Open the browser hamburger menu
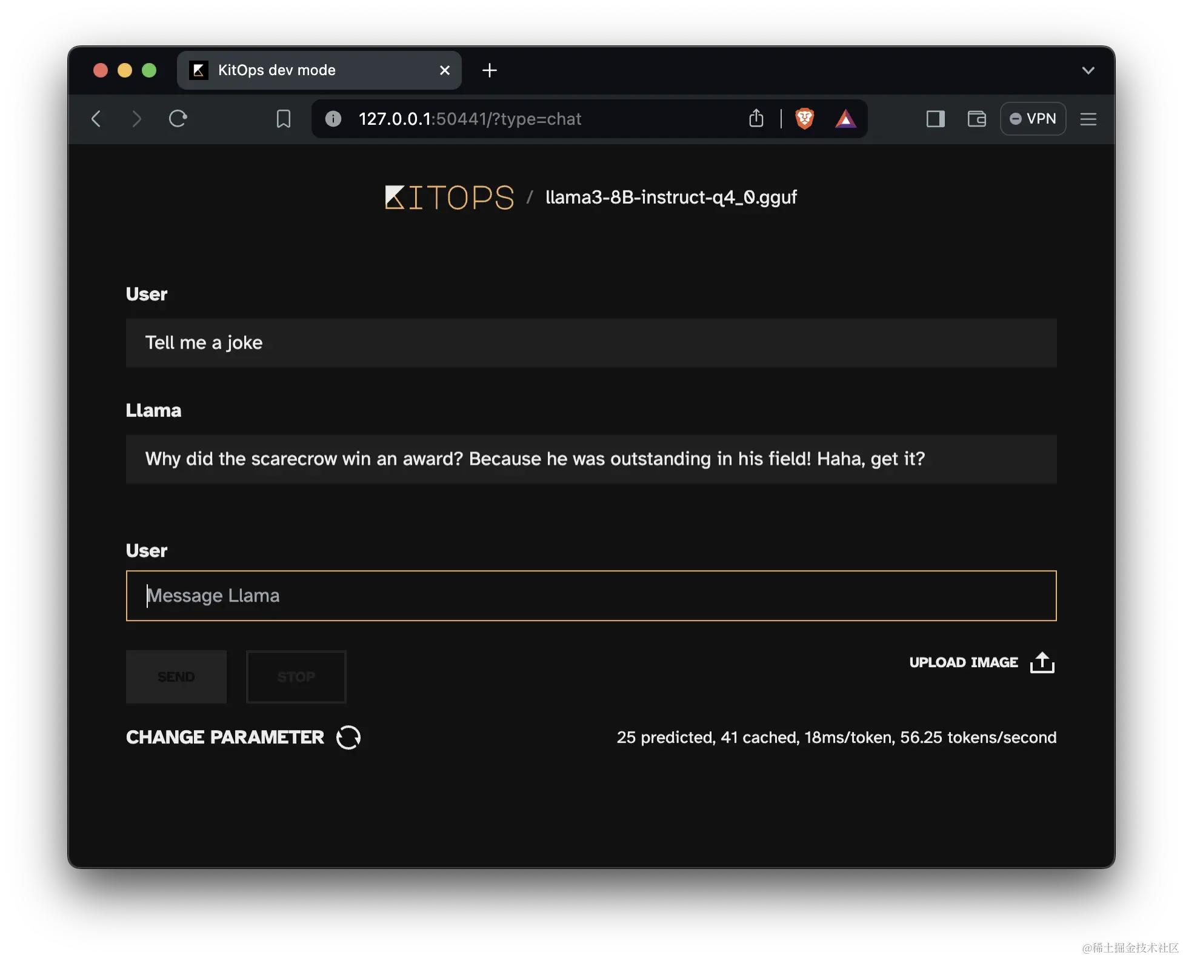The height and width of the screenshot is (958, 1183). click(1088, 119)
